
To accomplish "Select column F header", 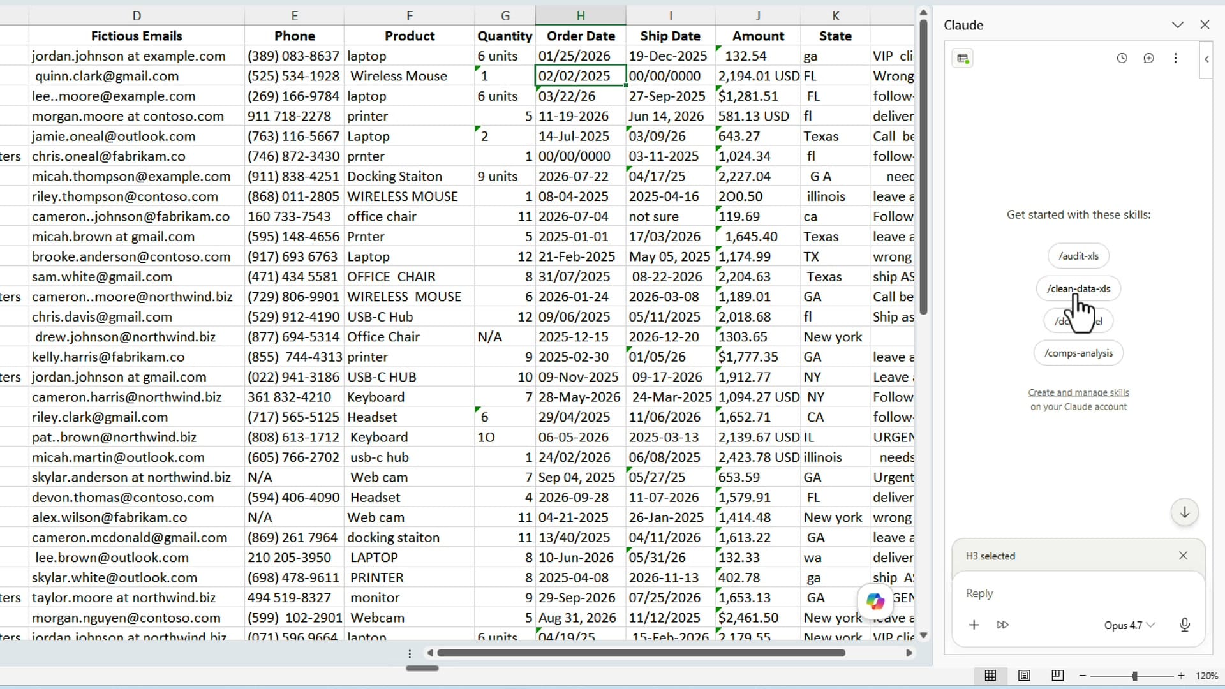I will 410,15.
